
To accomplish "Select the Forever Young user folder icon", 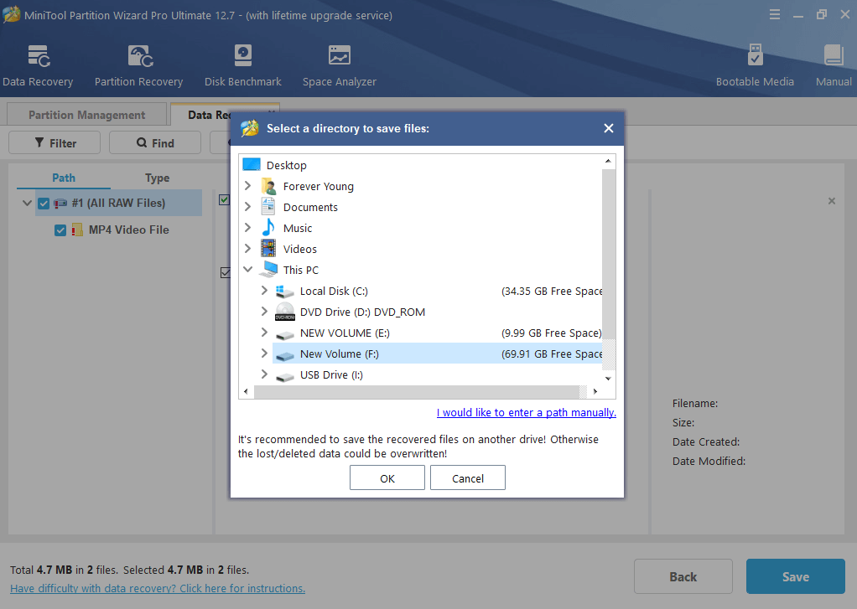I will pyautogui.click(x=268, y=186).
